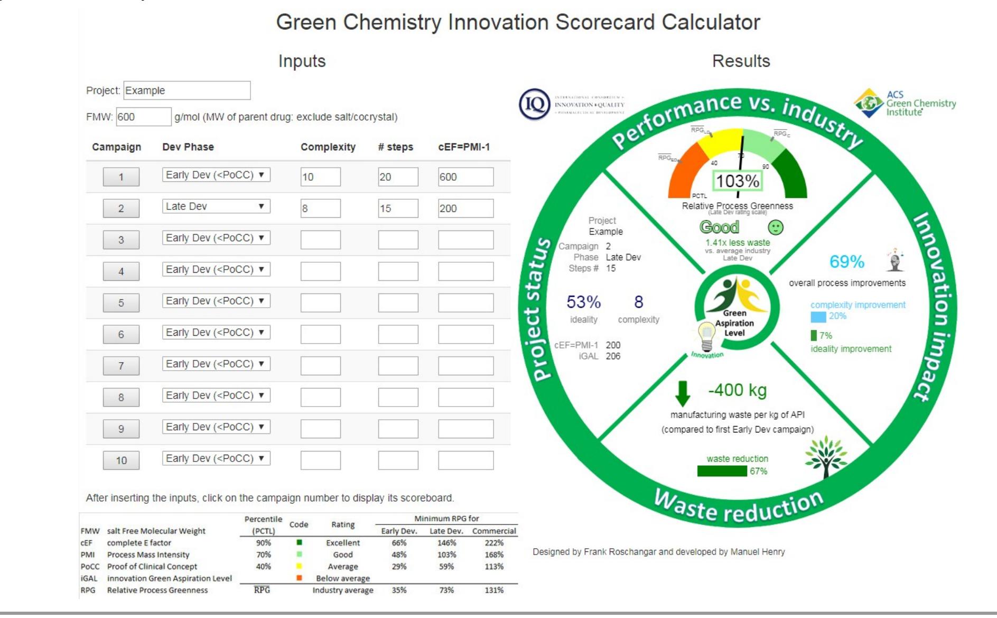Show the scoreboard for Campaign 2
Viewport: 997px width, 618px height.
pos(121,208)
